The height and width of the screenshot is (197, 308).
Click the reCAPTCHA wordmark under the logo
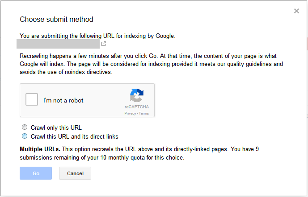click(137, 107)
